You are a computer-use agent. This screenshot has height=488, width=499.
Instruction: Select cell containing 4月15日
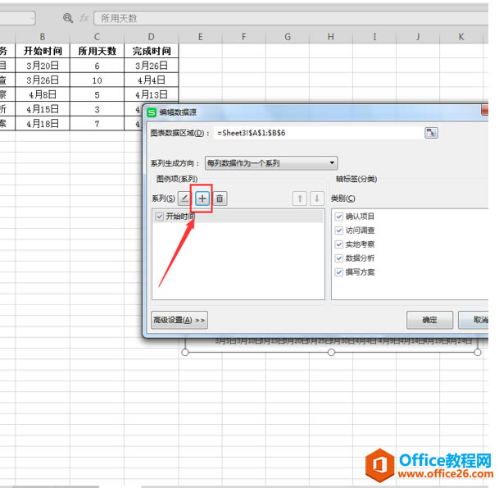click(43, 109)
